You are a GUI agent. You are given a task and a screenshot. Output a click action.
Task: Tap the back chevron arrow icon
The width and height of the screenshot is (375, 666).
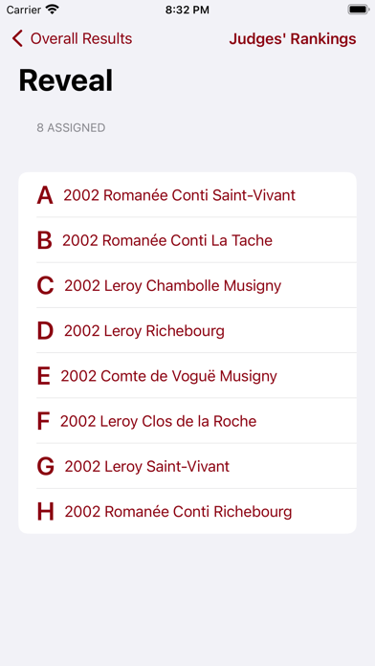tap(17, 38)
